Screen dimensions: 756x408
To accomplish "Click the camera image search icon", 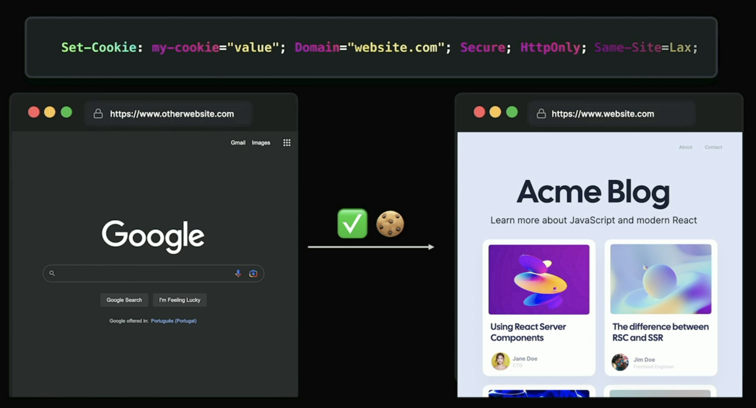I will click(253, 274).
